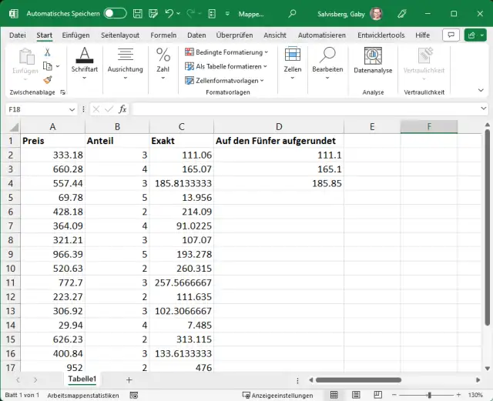Click the Undo arrow icon
Viewport: 493px width, 401px height.
[x=169, y=13]
